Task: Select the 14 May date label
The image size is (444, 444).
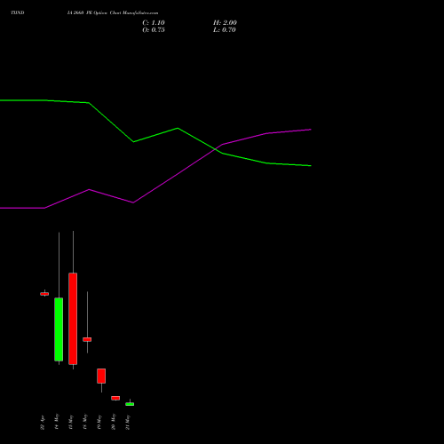Action: click(x=57, y=422)
